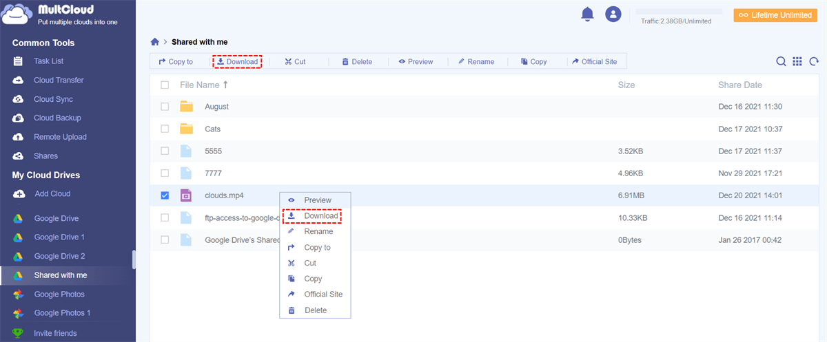Check the 7777 file checkbox
Screen dimensions: 827x342
click(x=165, y=173)
